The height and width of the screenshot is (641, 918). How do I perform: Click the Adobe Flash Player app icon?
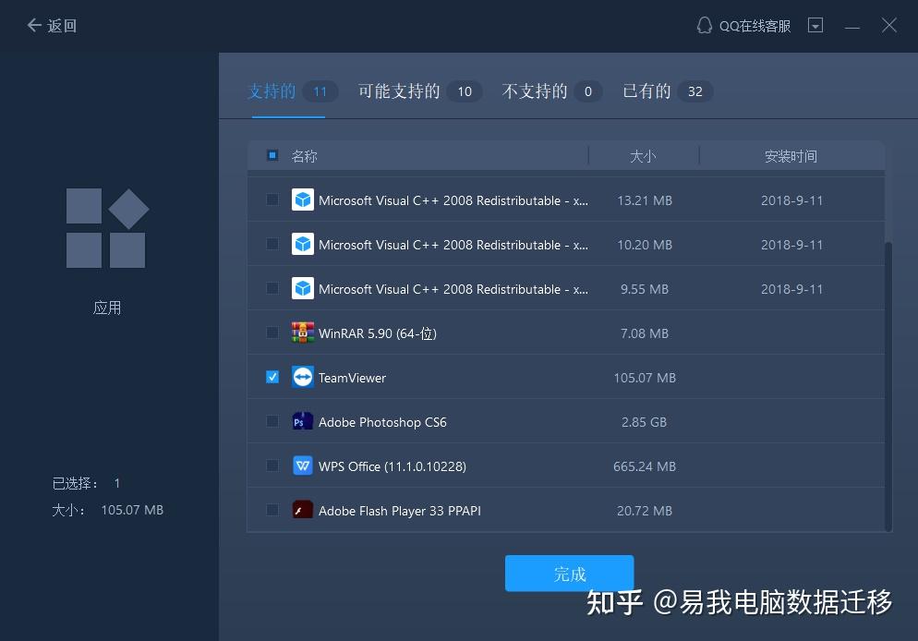coord(303,510)
